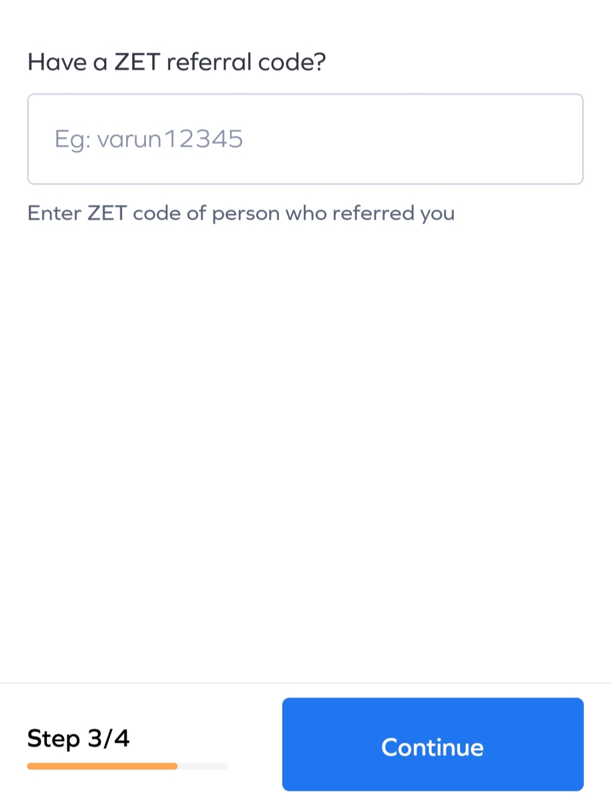Tap "referred you" in the helper text
611x801 pixels.
(x=394, y=213)
